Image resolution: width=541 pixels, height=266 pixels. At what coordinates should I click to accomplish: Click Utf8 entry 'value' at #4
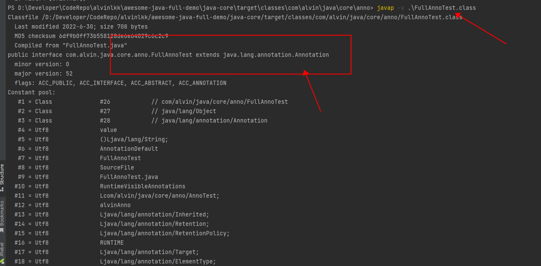tap(109, 130)
